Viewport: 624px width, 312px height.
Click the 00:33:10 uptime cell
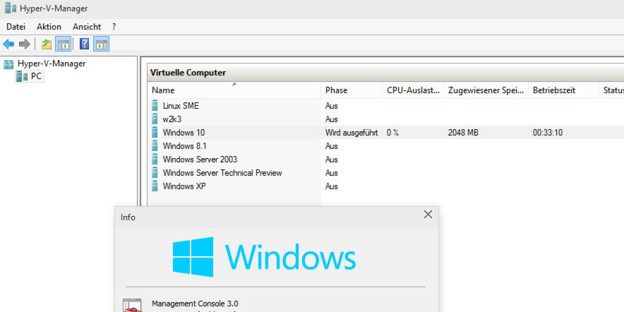point(548,133)
